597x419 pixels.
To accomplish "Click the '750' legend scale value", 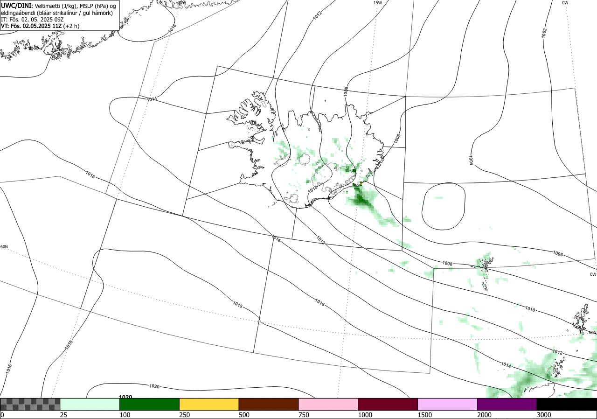I will [304, 415].
